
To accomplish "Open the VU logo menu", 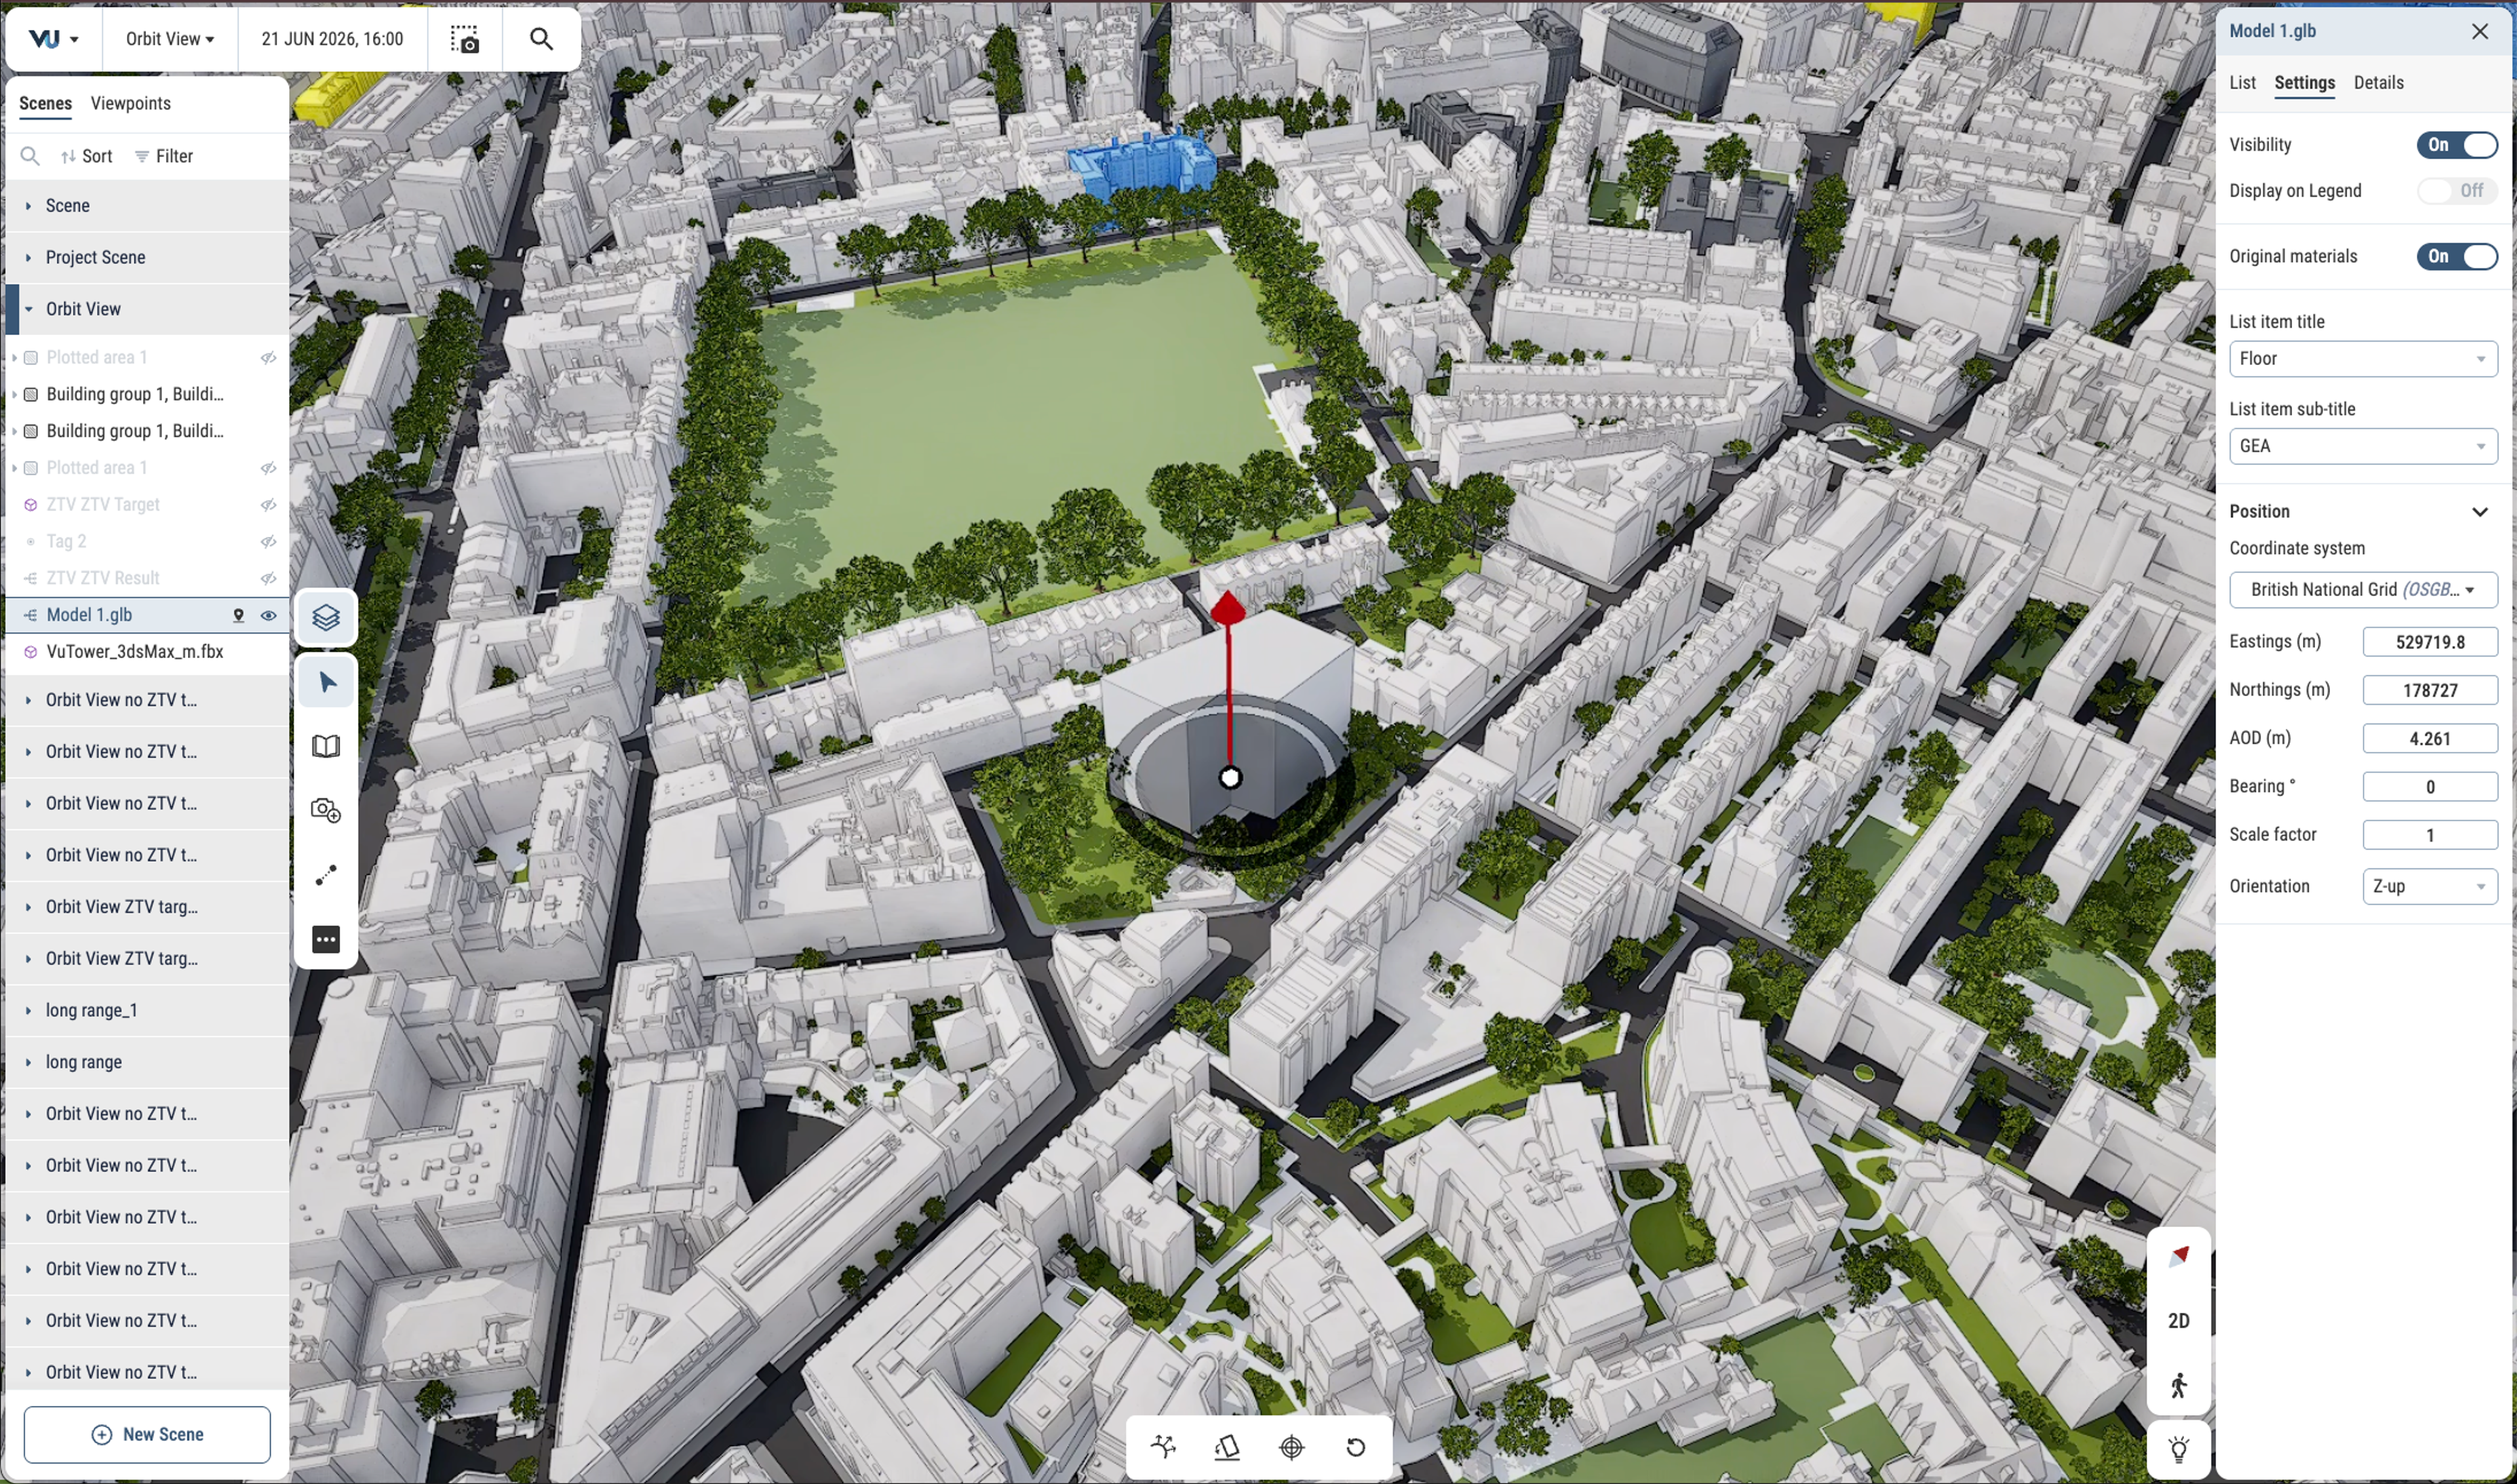I will pyautogui.click(x=53, y=39).
